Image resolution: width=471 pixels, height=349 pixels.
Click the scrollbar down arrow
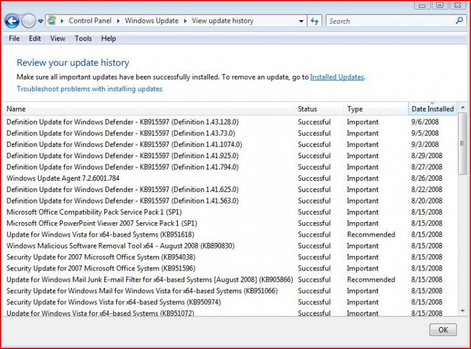coord(463,311)
